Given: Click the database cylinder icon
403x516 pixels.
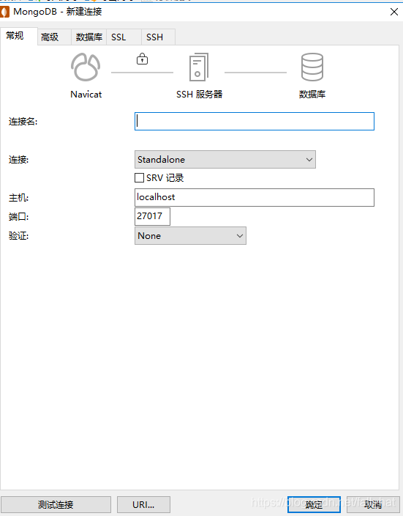Looking at the screenshot, I should (x=312, y=67).
